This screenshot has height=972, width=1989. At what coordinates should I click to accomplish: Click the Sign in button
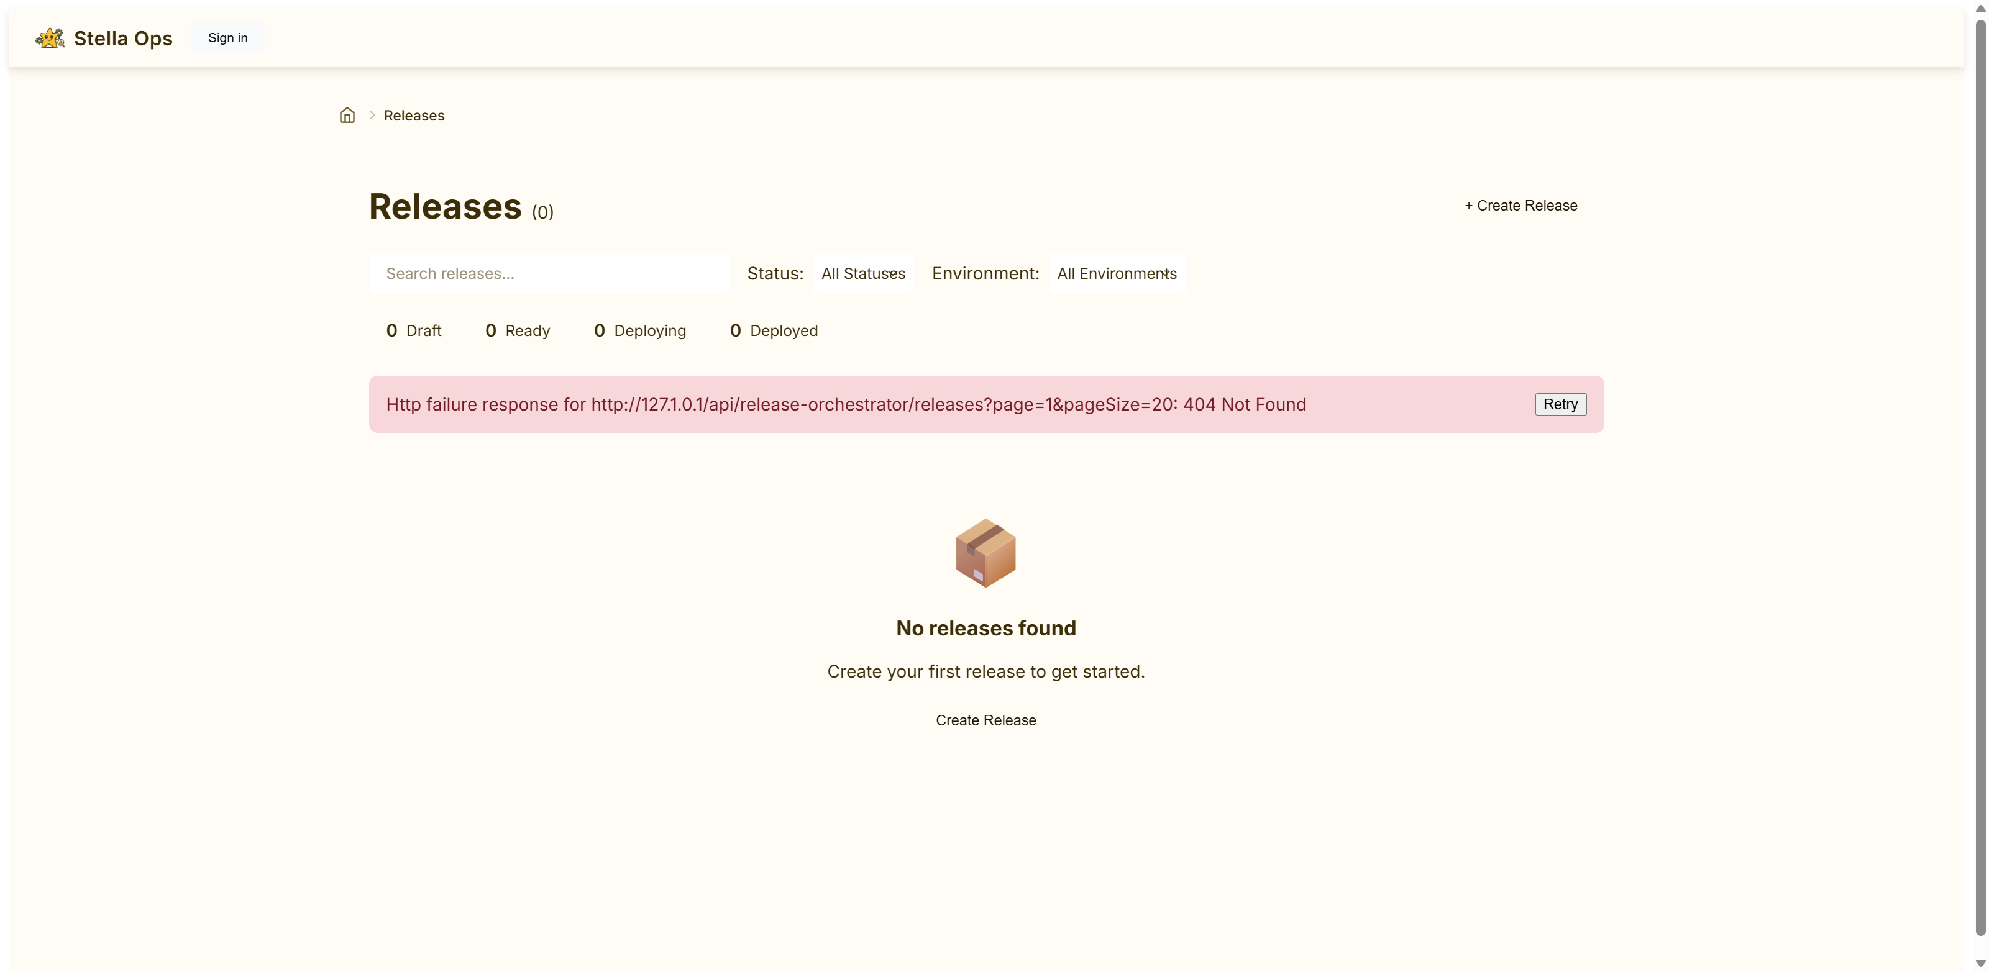pos(228,38)
